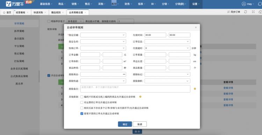Click the ellipsis icon in 排除商品 field
Screen dimensions: 262x135
pyautogui.click(x=124, y=74)
